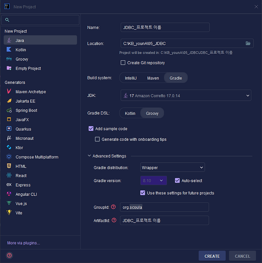Select Java in New Project list

coord(40,40)
